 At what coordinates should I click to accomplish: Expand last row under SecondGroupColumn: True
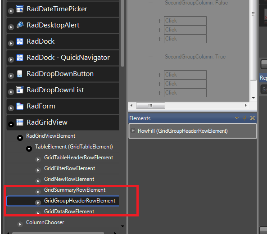click(x=159, y=93)
